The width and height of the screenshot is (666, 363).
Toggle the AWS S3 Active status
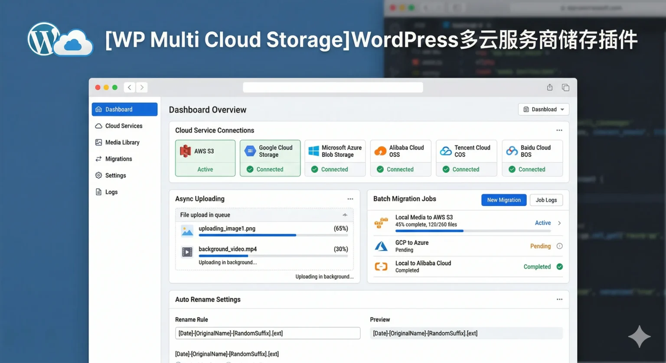pyautogui.click(x=205, y=169)
